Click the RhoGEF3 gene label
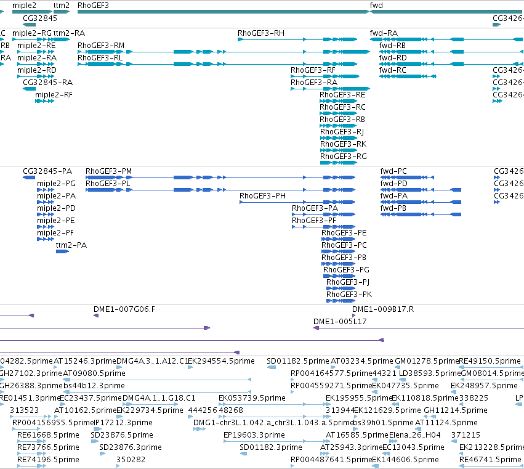The image size is (524, 469). (x=93, y=6)
